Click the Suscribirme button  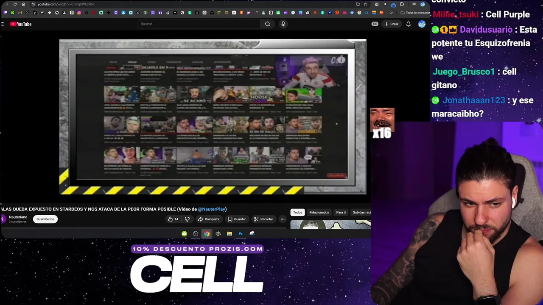(45, 219)
